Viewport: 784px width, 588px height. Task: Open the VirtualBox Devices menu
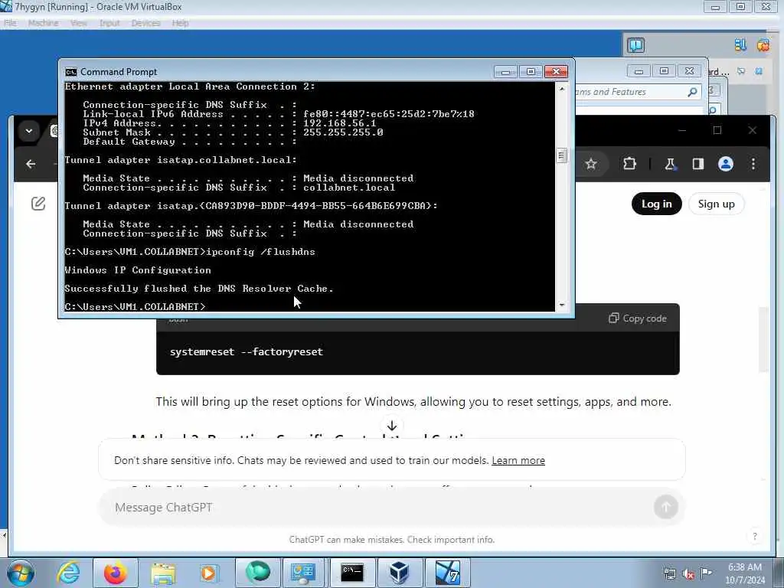145,23
